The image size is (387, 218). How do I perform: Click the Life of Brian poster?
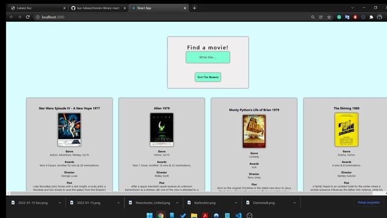coord(254,131)
